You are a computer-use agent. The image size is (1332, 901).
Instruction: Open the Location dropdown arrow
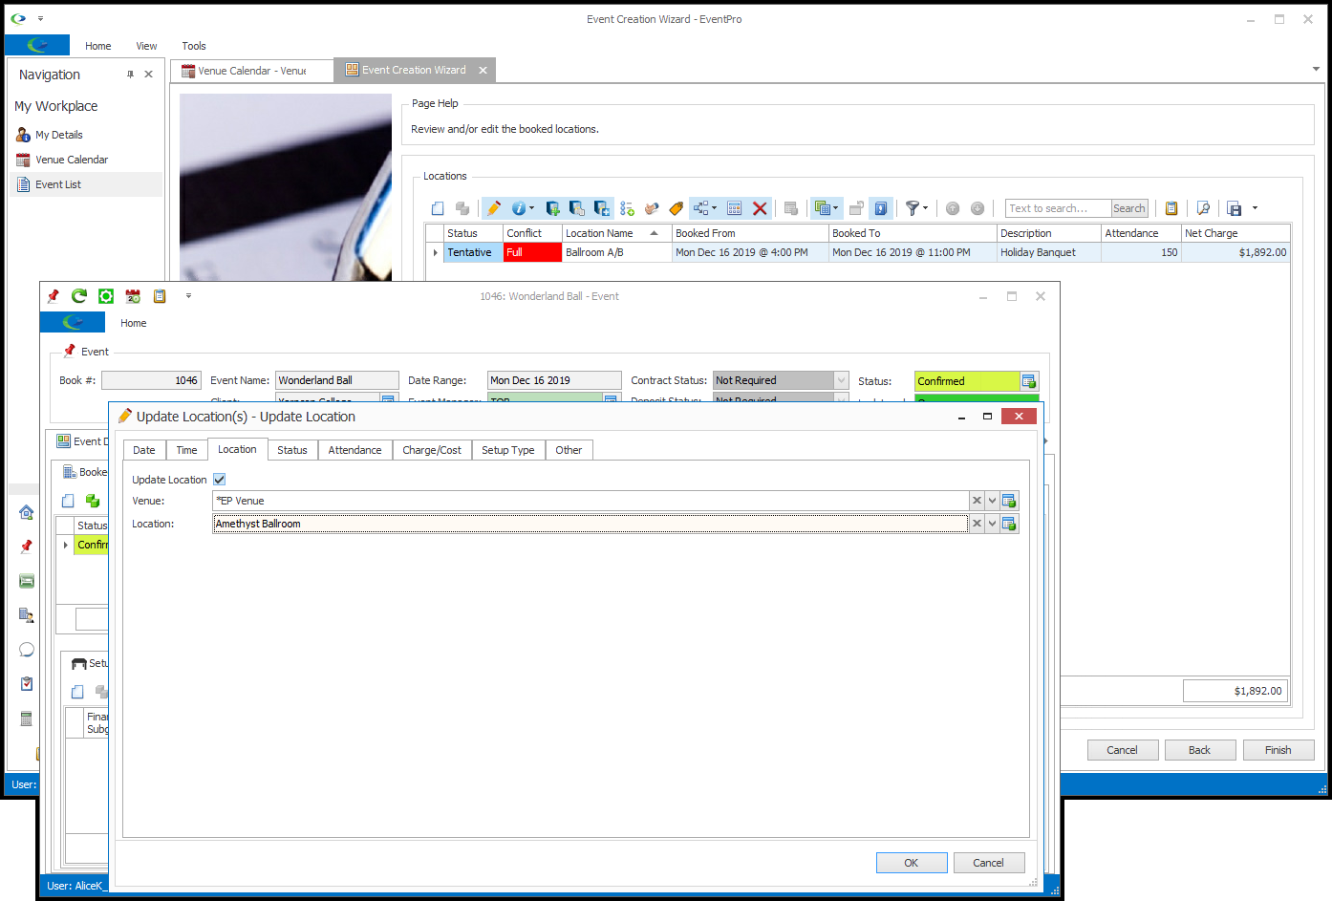[x=993, y=524]
